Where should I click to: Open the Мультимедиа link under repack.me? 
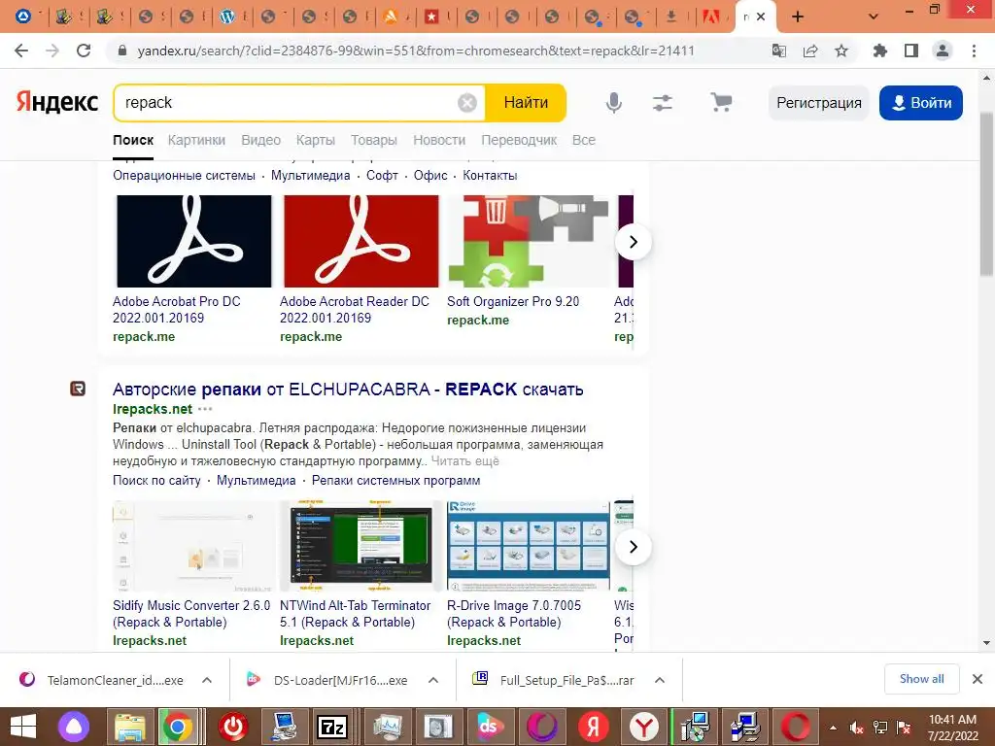tap(310, 176)
